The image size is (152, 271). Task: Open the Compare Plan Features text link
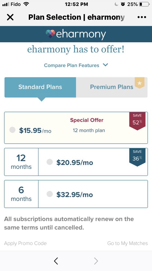(71, 65)
